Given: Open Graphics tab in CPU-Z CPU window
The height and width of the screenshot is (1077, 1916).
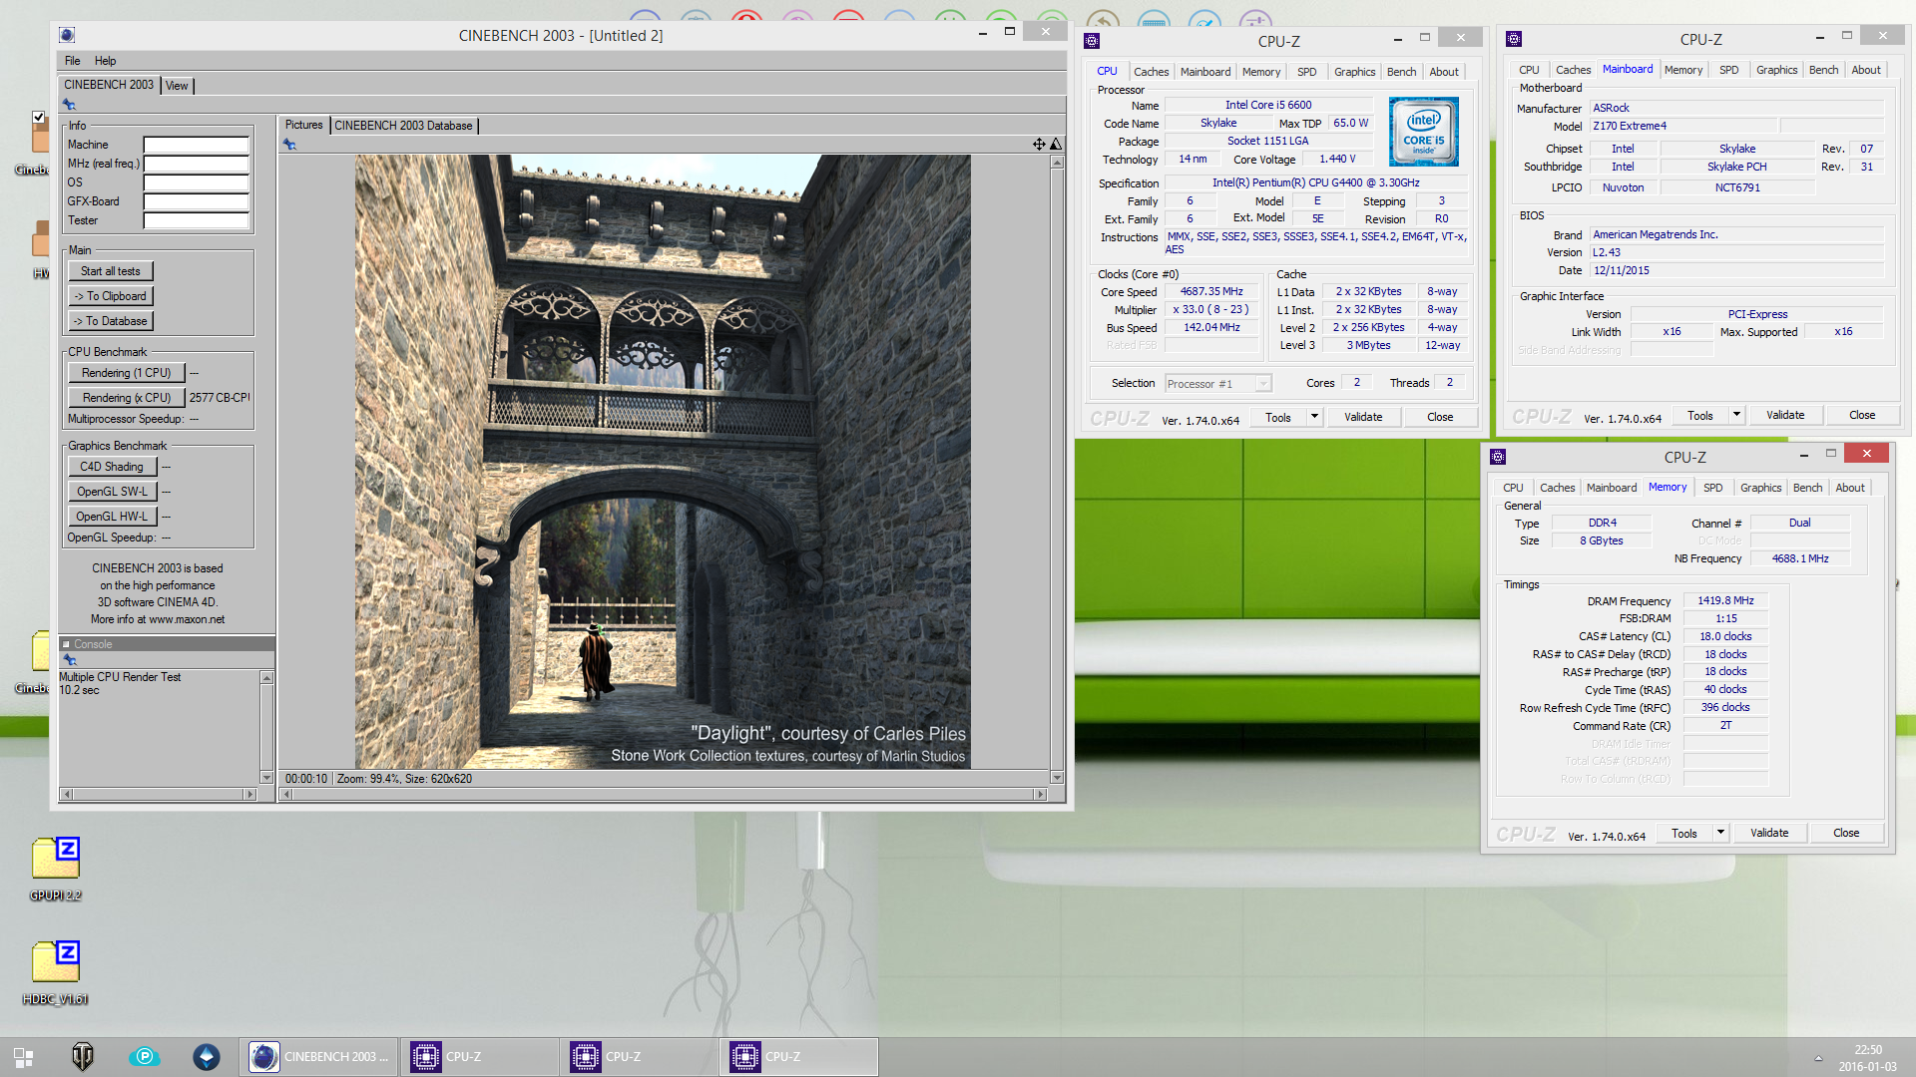Looking at the screenshot, I should tap(1354, 72).
